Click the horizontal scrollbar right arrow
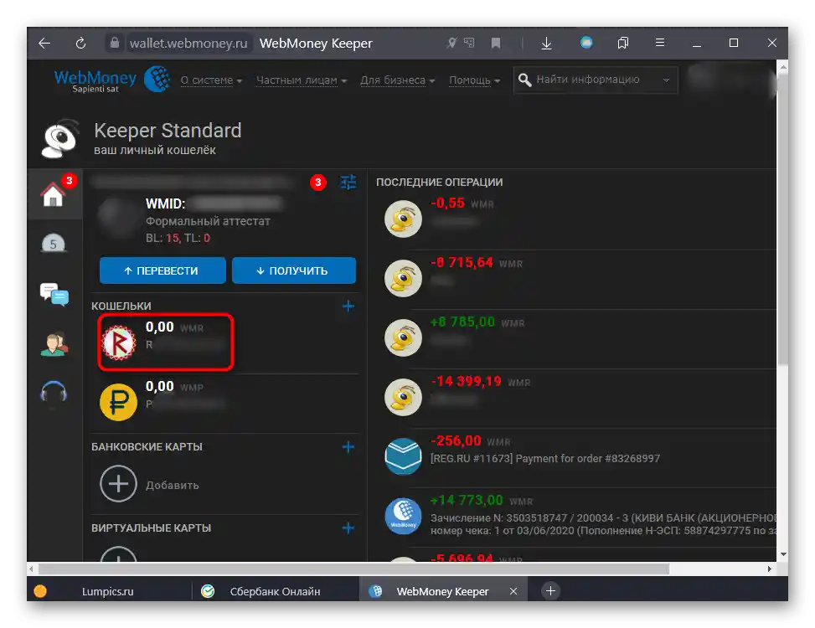 769,569
